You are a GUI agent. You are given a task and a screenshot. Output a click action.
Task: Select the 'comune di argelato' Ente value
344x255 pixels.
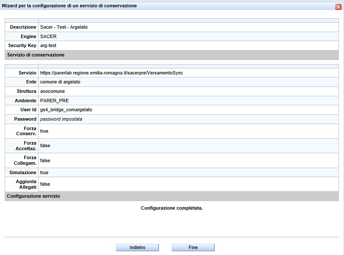60,82
